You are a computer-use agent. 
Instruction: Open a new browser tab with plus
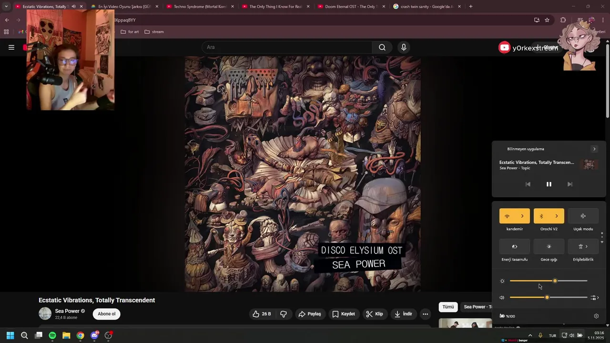pos(471,7)
